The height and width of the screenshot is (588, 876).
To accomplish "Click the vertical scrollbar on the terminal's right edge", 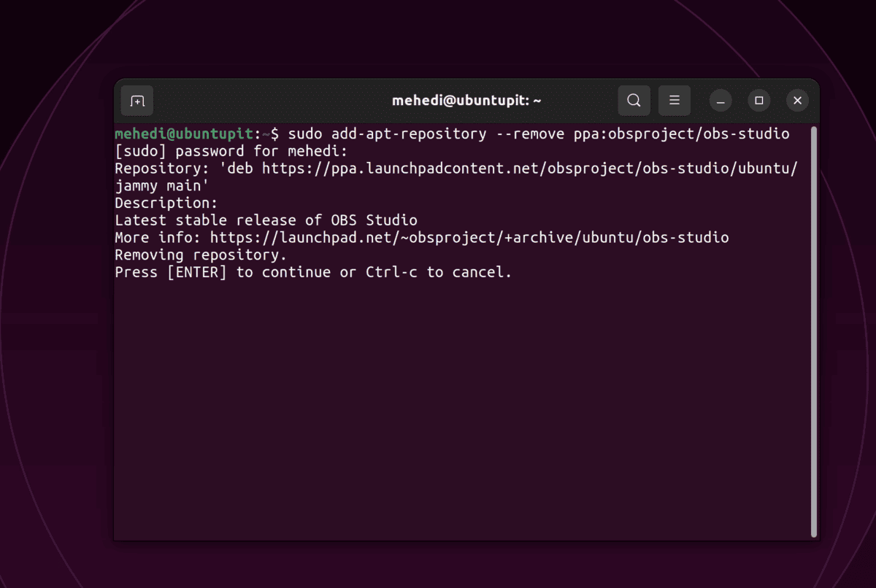I will (814, 332).
